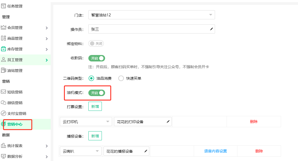Turn off the 收款码 switch
This screenshot has width=298, height=161.
[96, 58]
